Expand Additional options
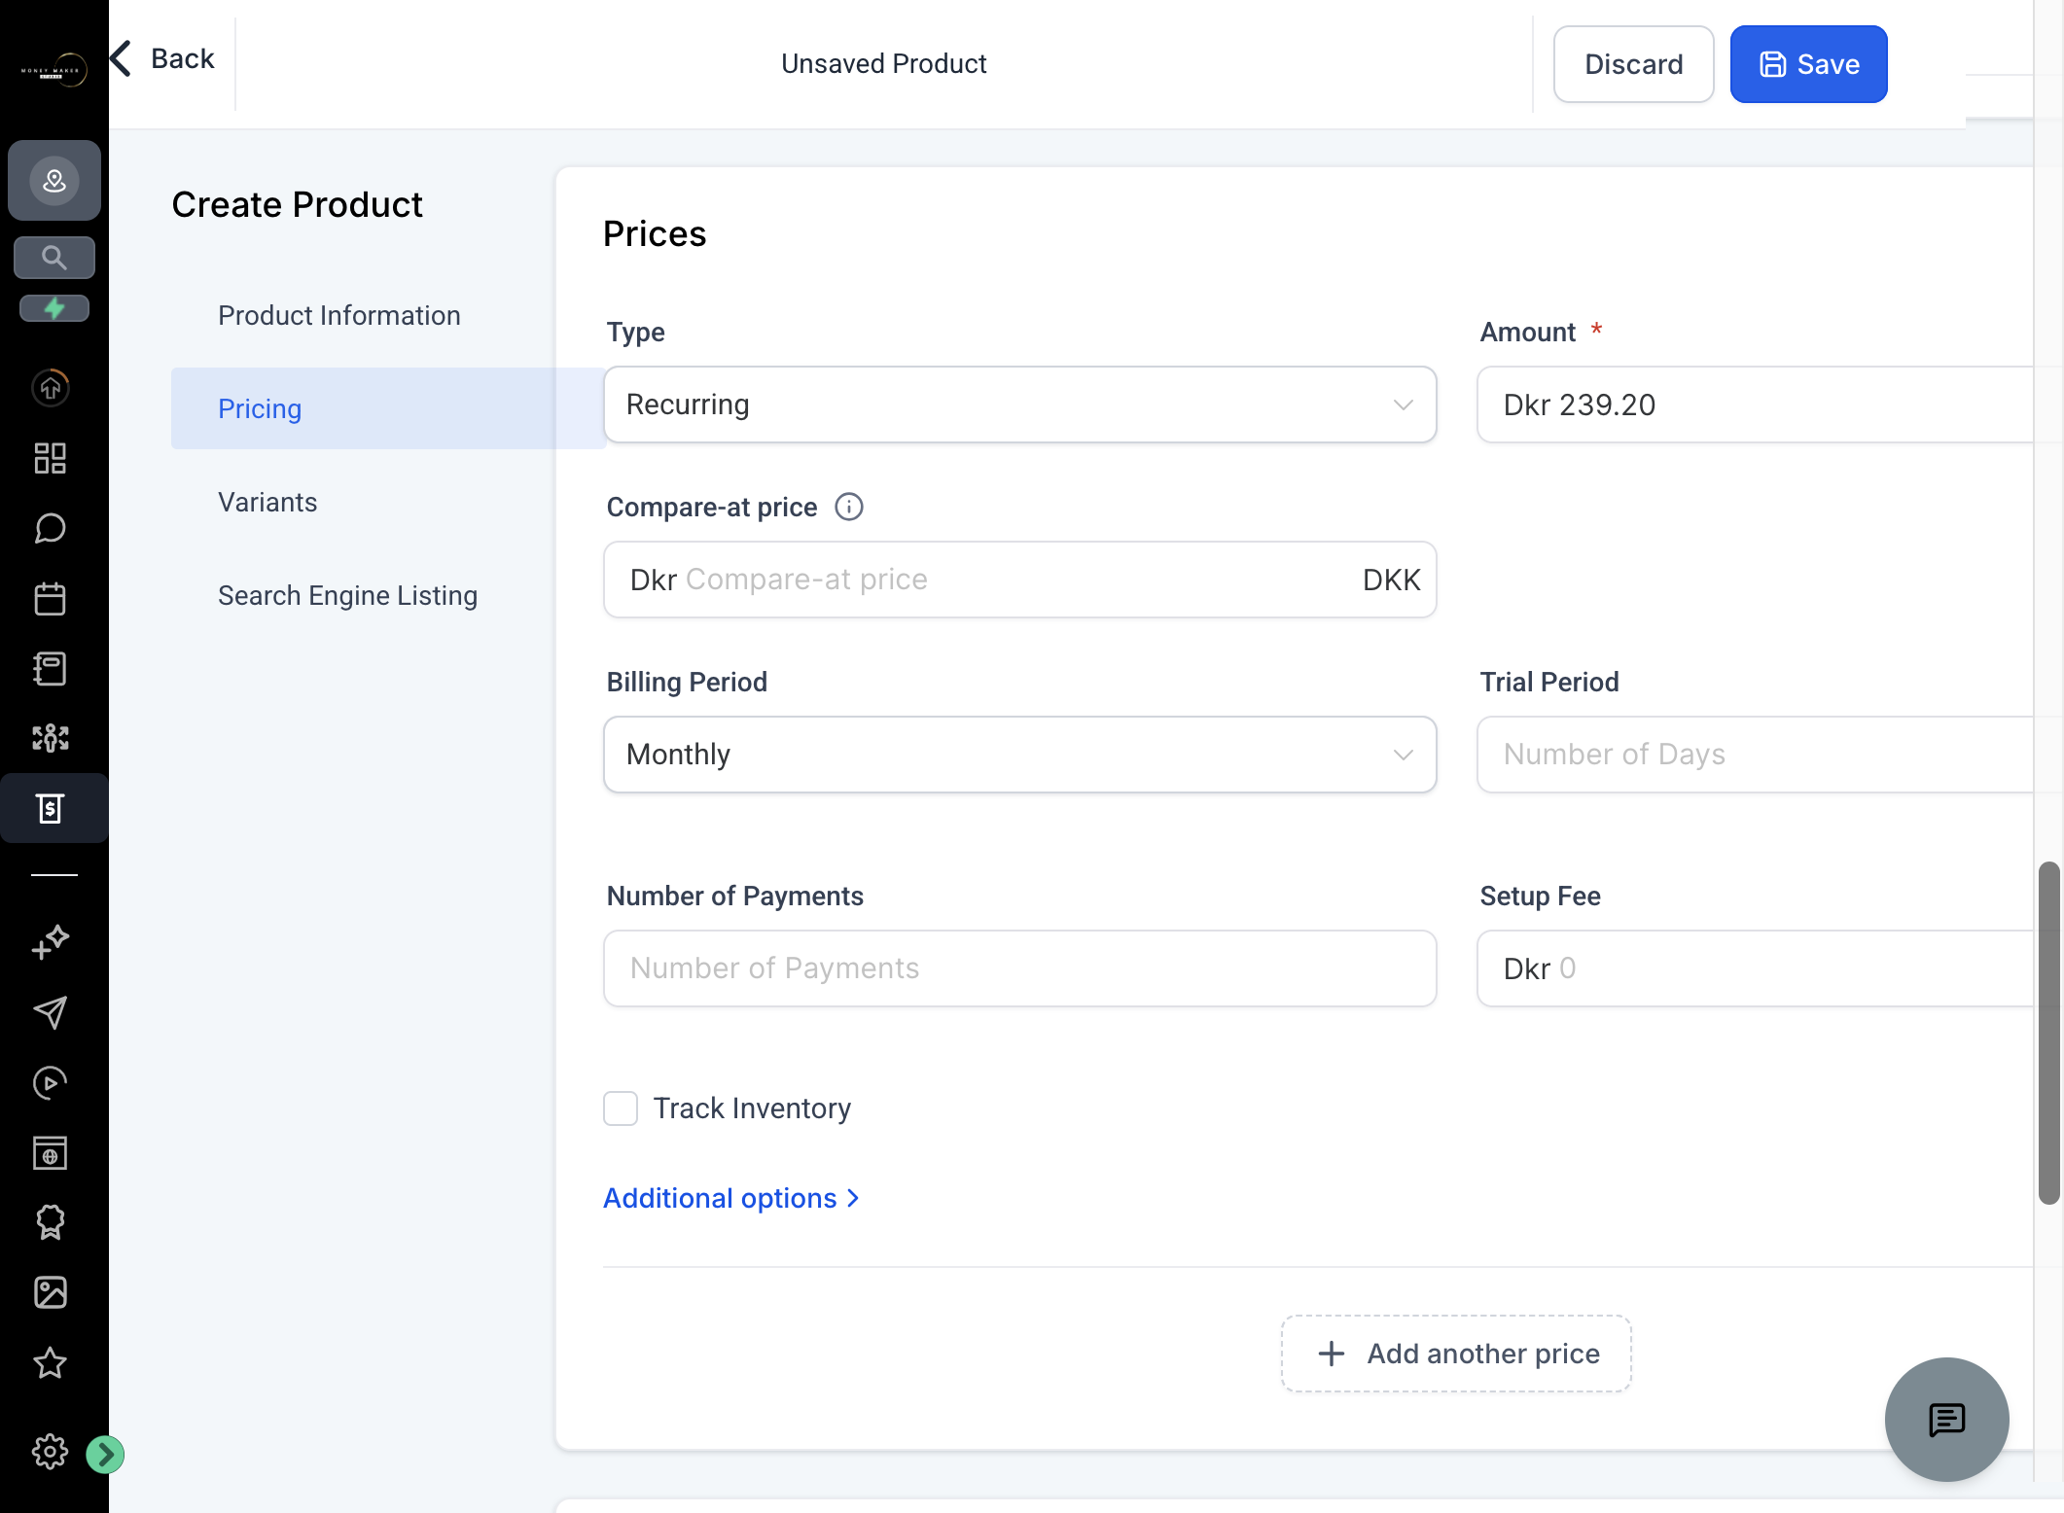 [731, 1198]
